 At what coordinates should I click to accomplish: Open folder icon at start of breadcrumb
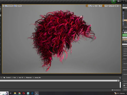(4, 78)
